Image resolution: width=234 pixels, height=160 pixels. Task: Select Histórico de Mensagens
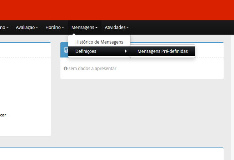click(99, 42)
